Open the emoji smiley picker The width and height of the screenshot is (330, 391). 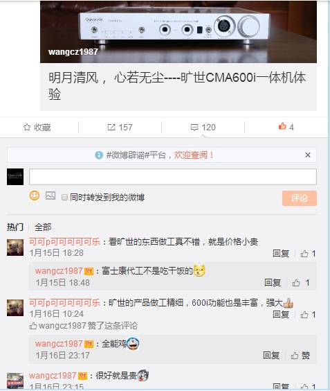(35, 195)
